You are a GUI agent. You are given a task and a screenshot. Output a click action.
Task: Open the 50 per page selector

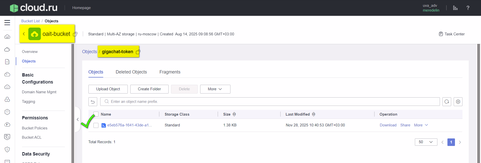[x=426, y=142]
